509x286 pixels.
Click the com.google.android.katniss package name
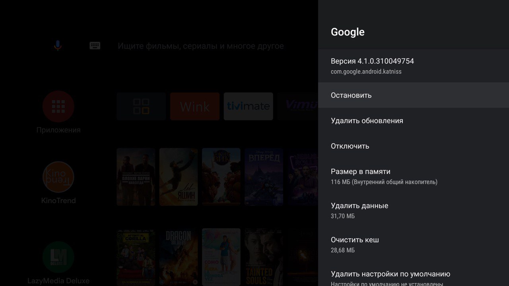[x=366, y=72]
